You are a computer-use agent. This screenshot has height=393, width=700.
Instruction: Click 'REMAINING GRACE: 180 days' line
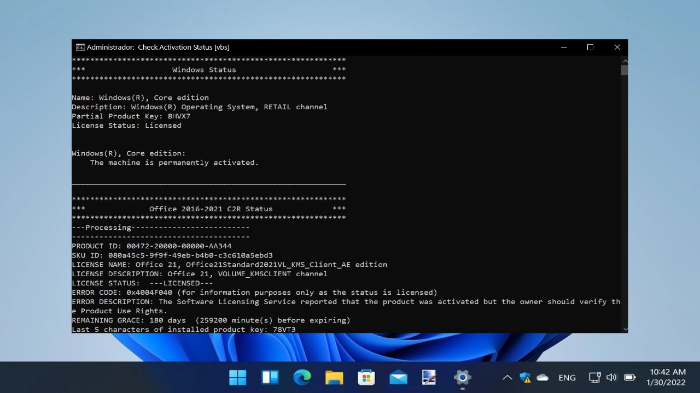[x=211, y=320]
